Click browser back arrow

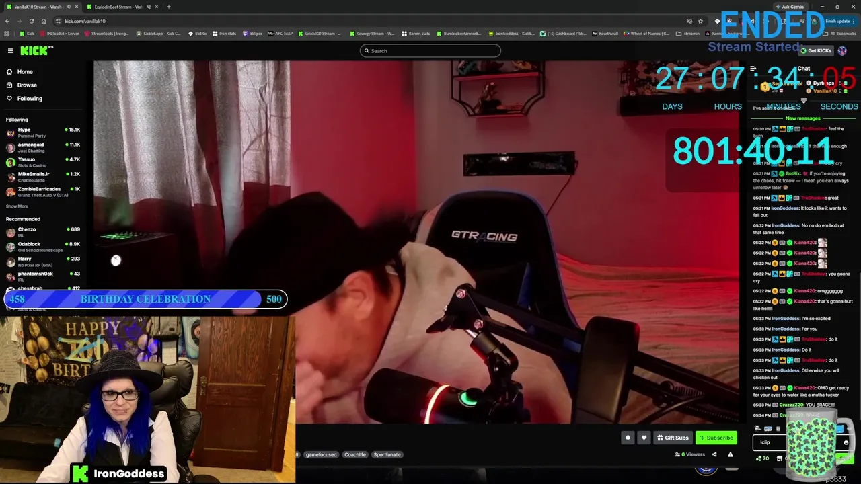point(7,21)
